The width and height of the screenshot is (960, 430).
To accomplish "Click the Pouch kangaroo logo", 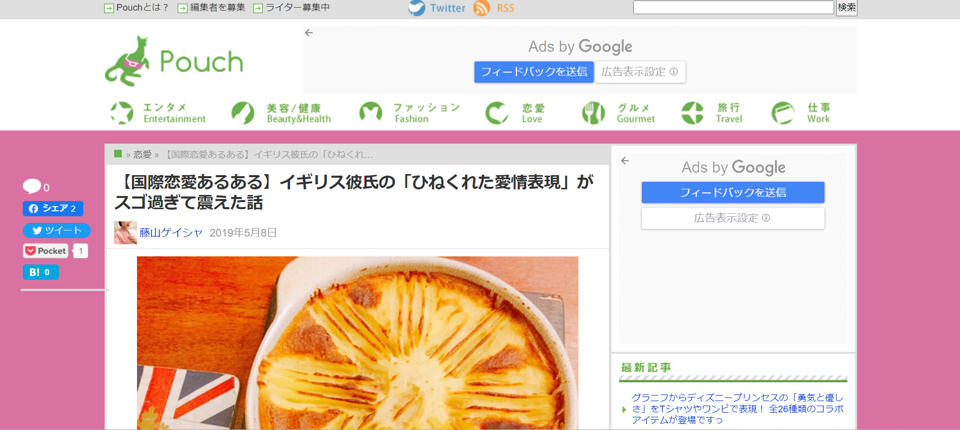I will click(174, 61).
